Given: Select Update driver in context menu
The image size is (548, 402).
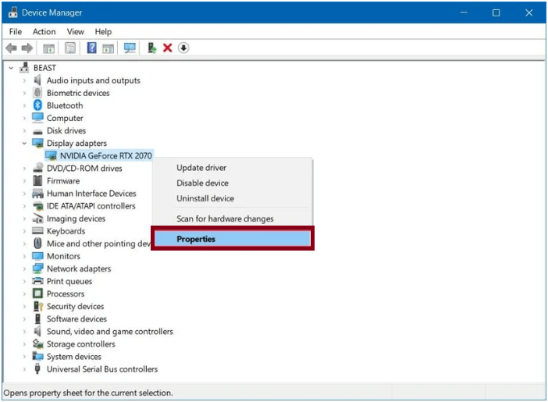Looking at the screenshot, I should pyautogui.click(x=201, y=168).
